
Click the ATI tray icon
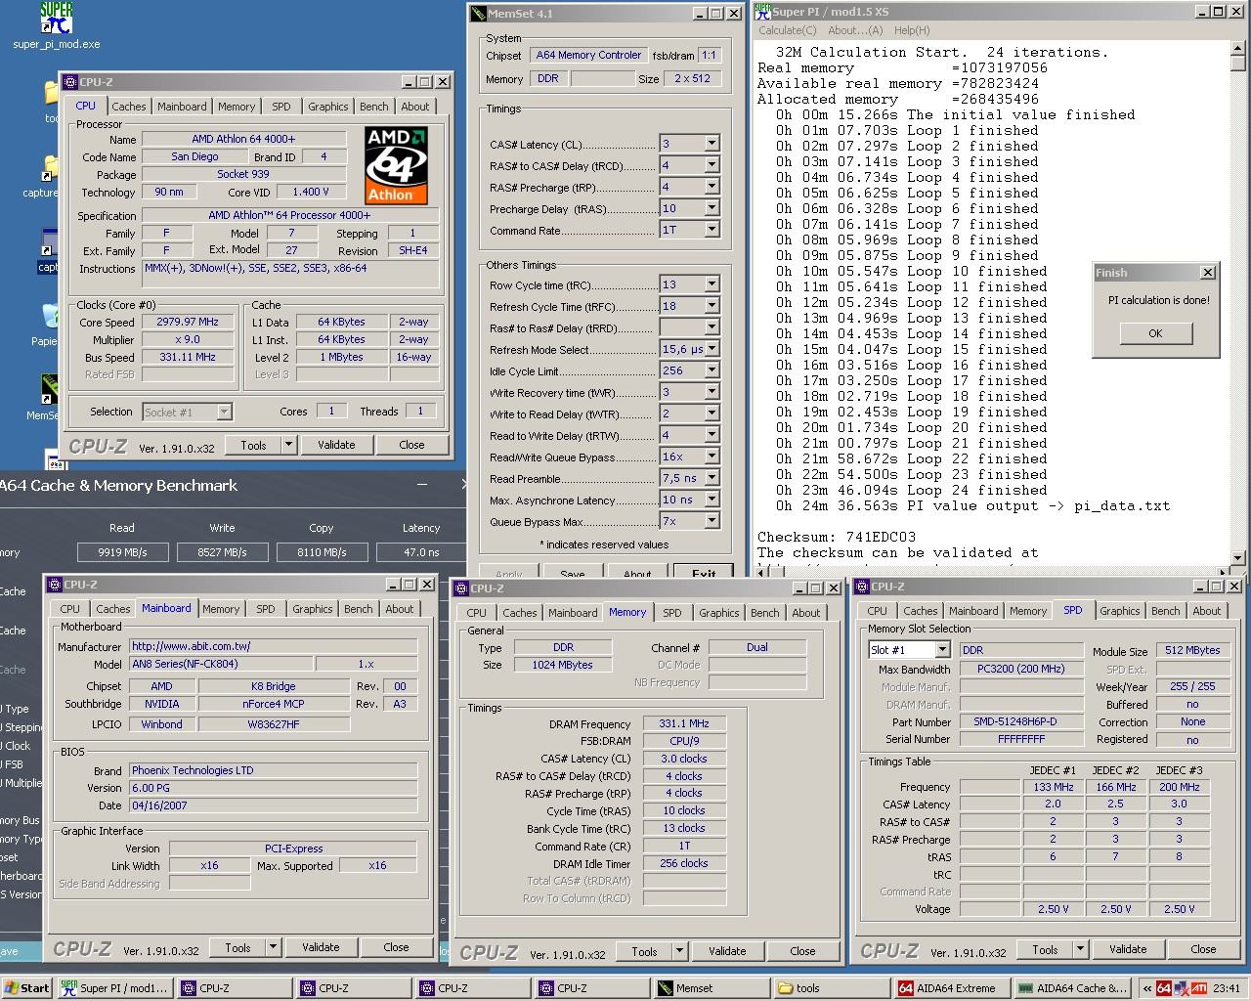1198,988
